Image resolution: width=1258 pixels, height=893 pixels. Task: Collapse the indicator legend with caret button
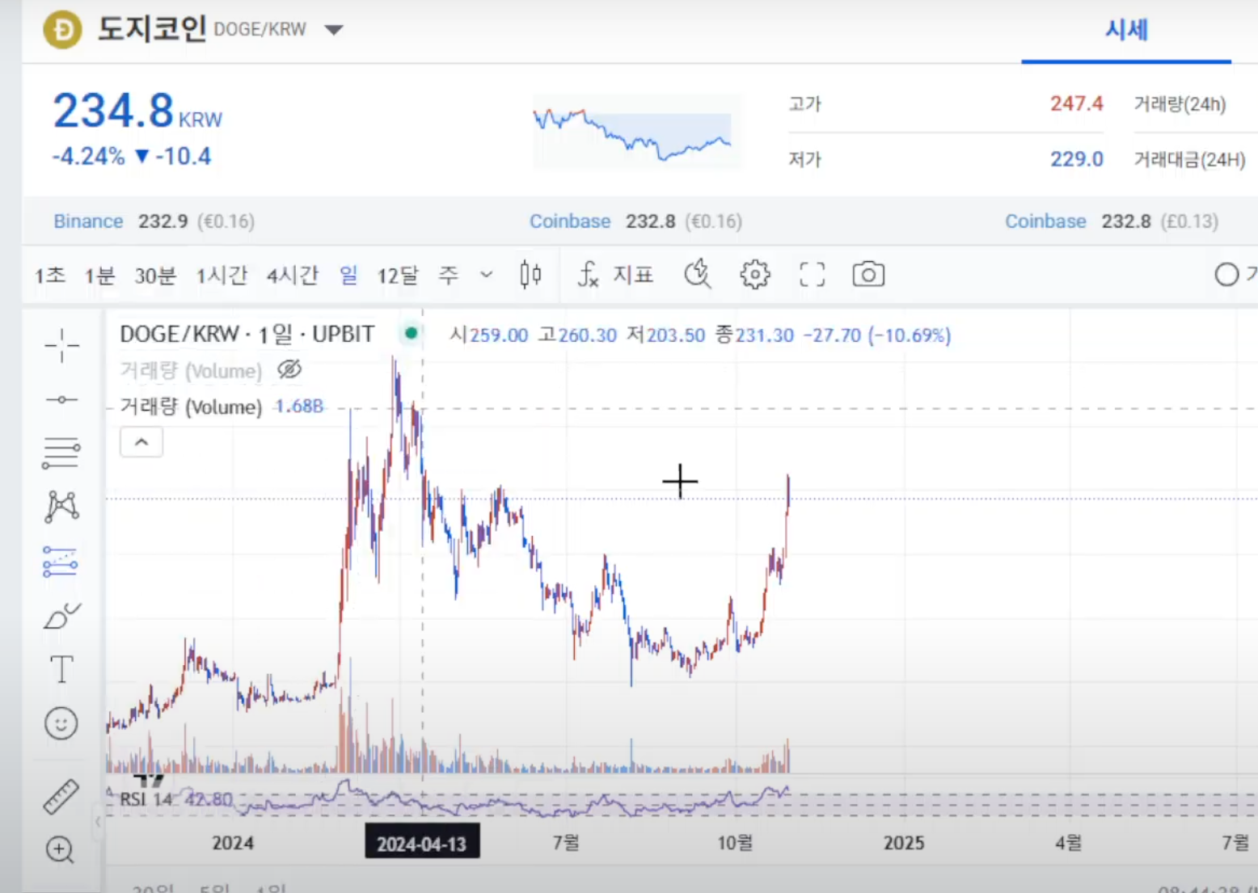141,442
